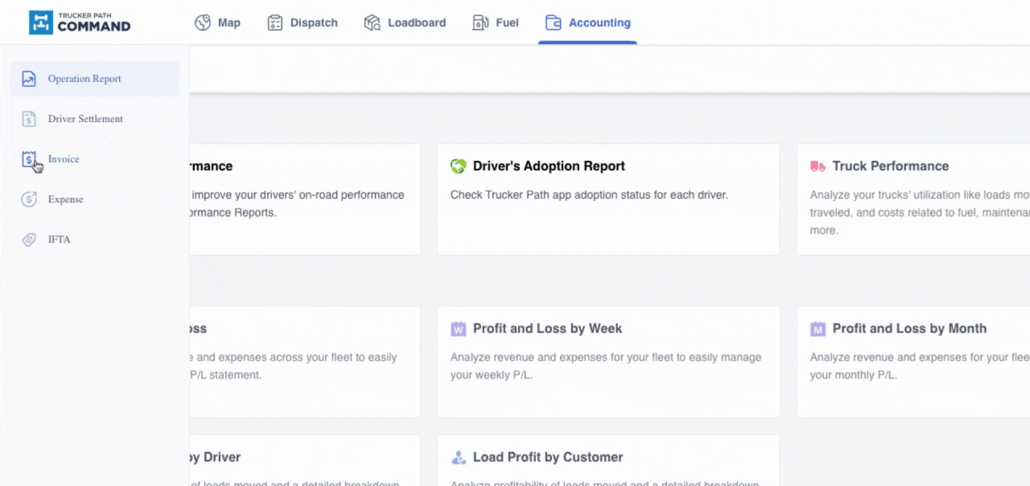
Task: Open the Expense menu item
Action: tap(65, 200)
